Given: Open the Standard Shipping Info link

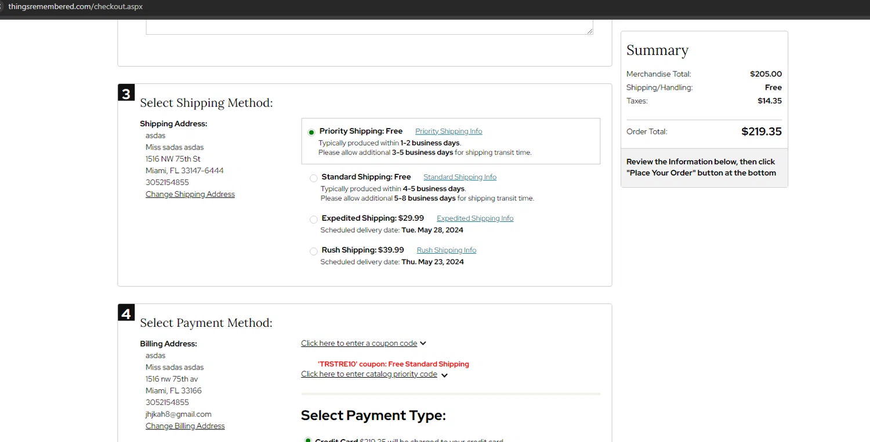Looking at the screenshot, I should (459, 177).
